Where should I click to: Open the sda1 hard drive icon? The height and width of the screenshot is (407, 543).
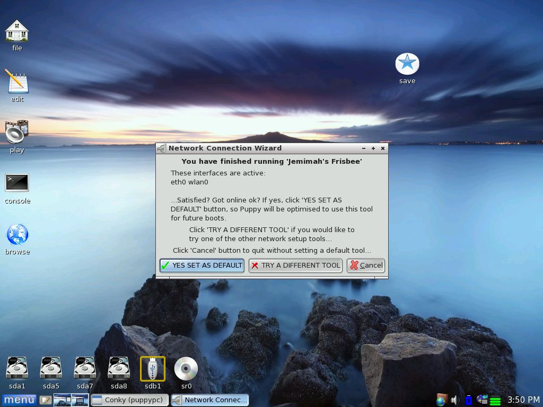click(17, 368)
